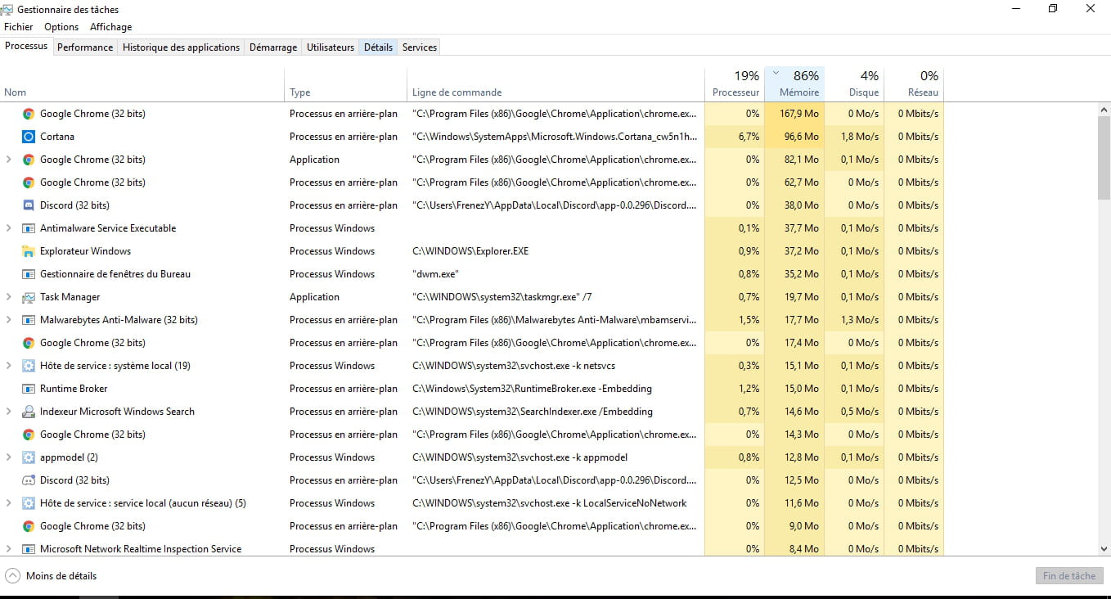The height and width of the screenshot is (599, 1111).
Task: Open the Utilisateurs tab
Action: 331,47
